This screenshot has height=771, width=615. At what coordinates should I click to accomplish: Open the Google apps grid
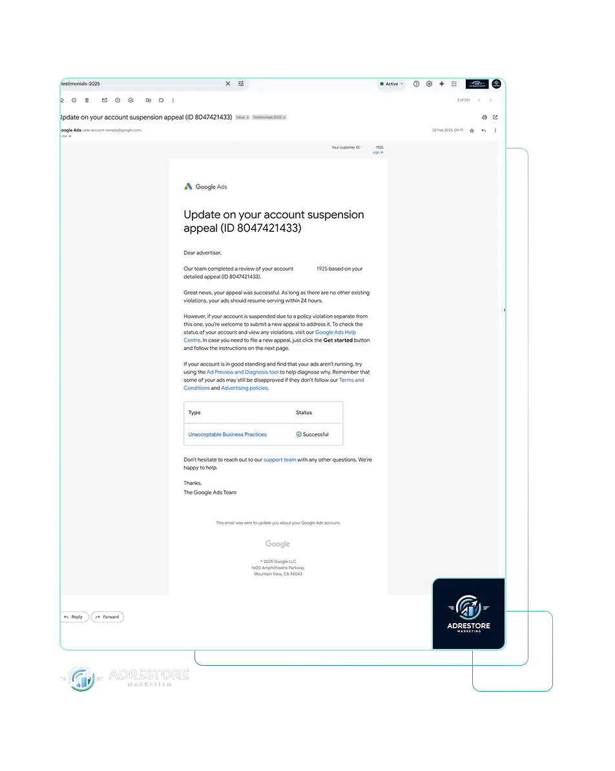pos(454,84)
